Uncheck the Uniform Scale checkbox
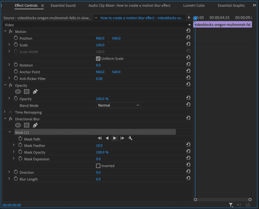 pos(98,58)
